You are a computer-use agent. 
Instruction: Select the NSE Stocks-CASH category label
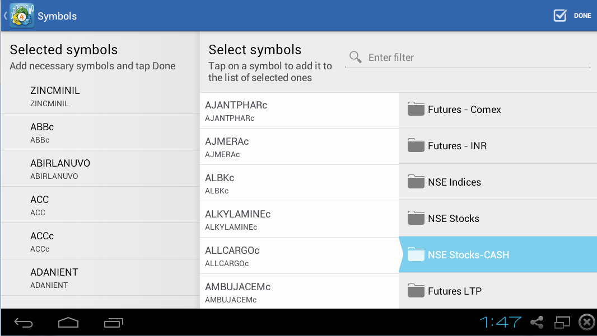click(x=468, y=255)
